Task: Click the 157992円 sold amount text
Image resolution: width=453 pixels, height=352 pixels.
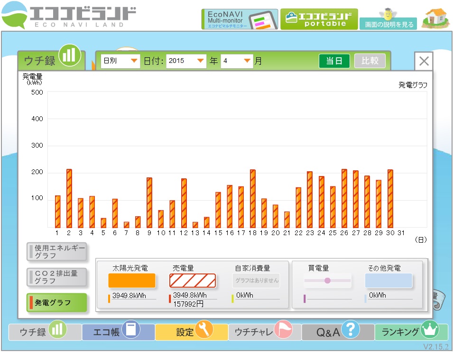Action: coord(188,304)
